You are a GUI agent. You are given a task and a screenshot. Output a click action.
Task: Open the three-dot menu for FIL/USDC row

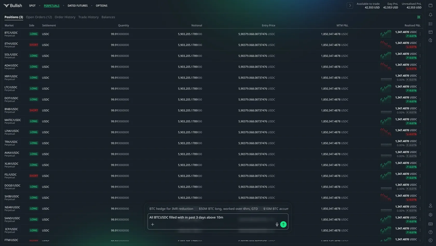point(420,176)
